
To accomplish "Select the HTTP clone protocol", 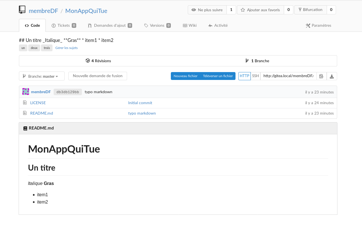I will (x=244, y=76).
